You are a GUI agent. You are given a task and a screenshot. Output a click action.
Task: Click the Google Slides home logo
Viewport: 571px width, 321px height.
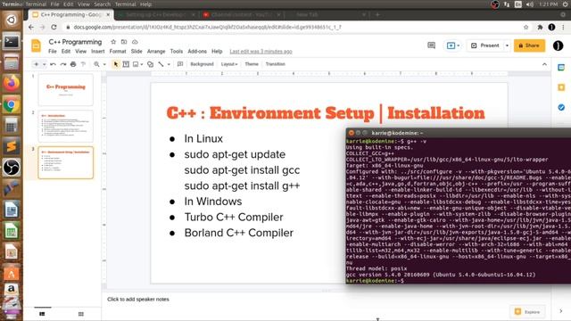pyautogui.click(x=36, y=45)
